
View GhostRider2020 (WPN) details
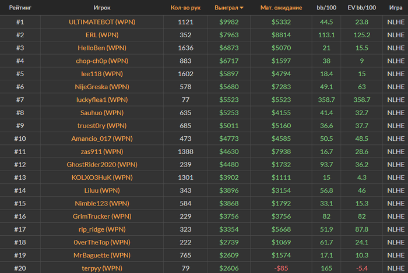point(102,165)
